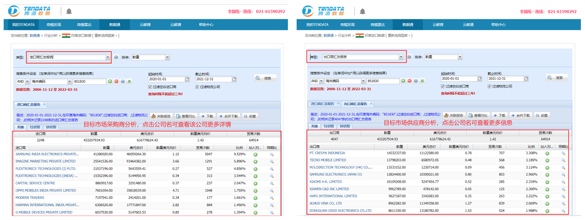Open FLEXTRONICS TECHNOLOGIES (INDIA) company details
The height and width of the screenshot is (220, 585).
(47, 176)
